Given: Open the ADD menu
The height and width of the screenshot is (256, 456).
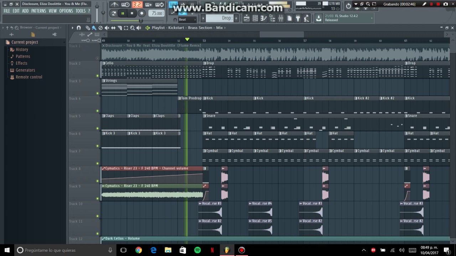Looking at the screenshot, I should pos(25,11).
